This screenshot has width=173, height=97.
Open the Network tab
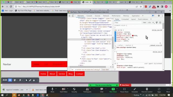106,16
